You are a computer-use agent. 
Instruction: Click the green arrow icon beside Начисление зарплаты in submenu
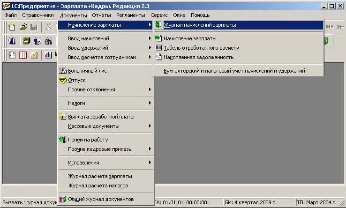click(x=158, y=38)
